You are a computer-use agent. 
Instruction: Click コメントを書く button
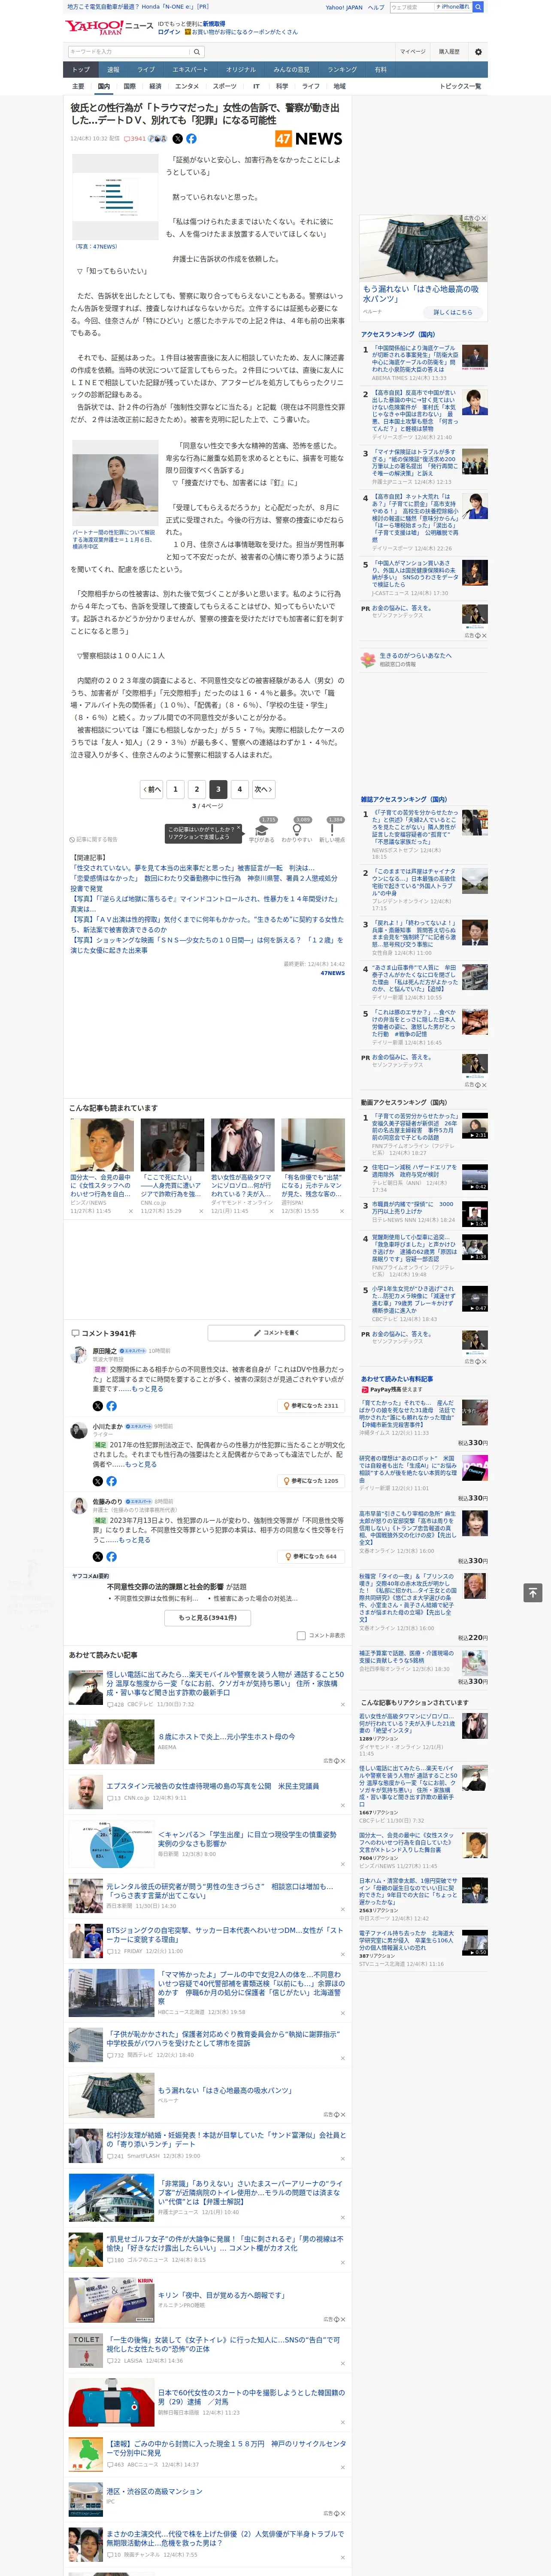[x=277, y=1333]
